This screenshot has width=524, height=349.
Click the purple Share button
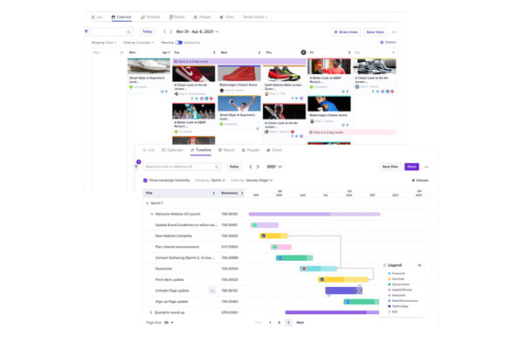(411, 167)
